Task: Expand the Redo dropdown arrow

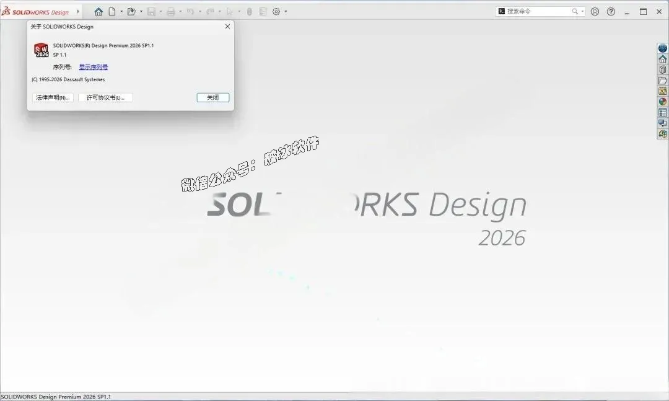Action: (220, 12)
